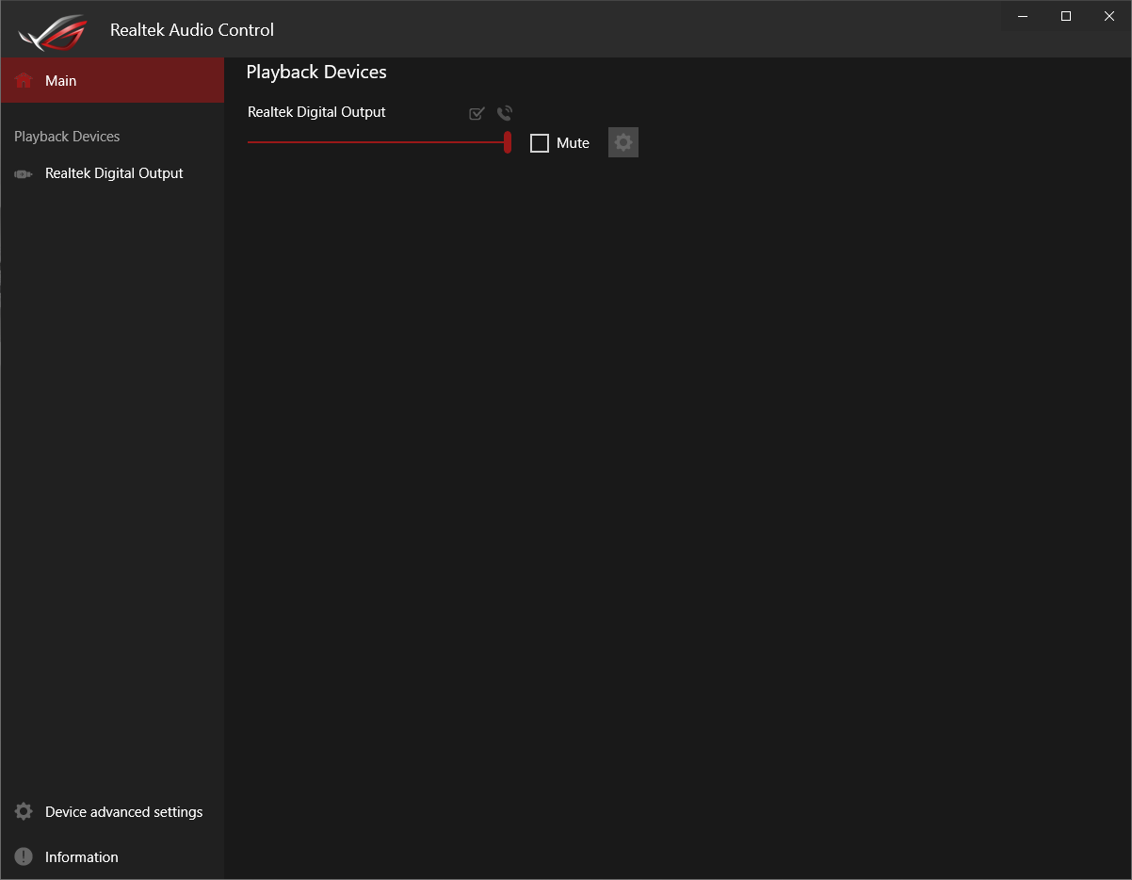Click the Mute label text
Viewport: 1132px width, 880px height.
tap(573, 143)
